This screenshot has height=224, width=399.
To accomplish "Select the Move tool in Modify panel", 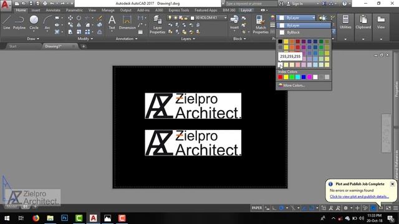I will pyautogui.click(x=70, y=18).
